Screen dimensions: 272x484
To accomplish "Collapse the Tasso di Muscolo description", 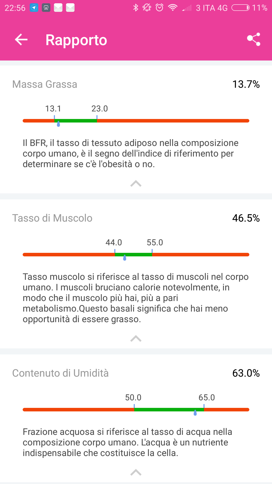I will (x=136, y=339).
